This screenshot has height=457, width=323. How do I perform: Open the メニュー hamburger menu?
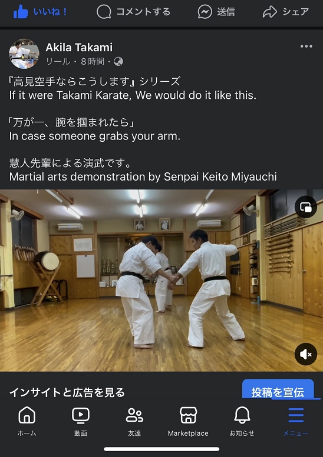coord(296,421)
